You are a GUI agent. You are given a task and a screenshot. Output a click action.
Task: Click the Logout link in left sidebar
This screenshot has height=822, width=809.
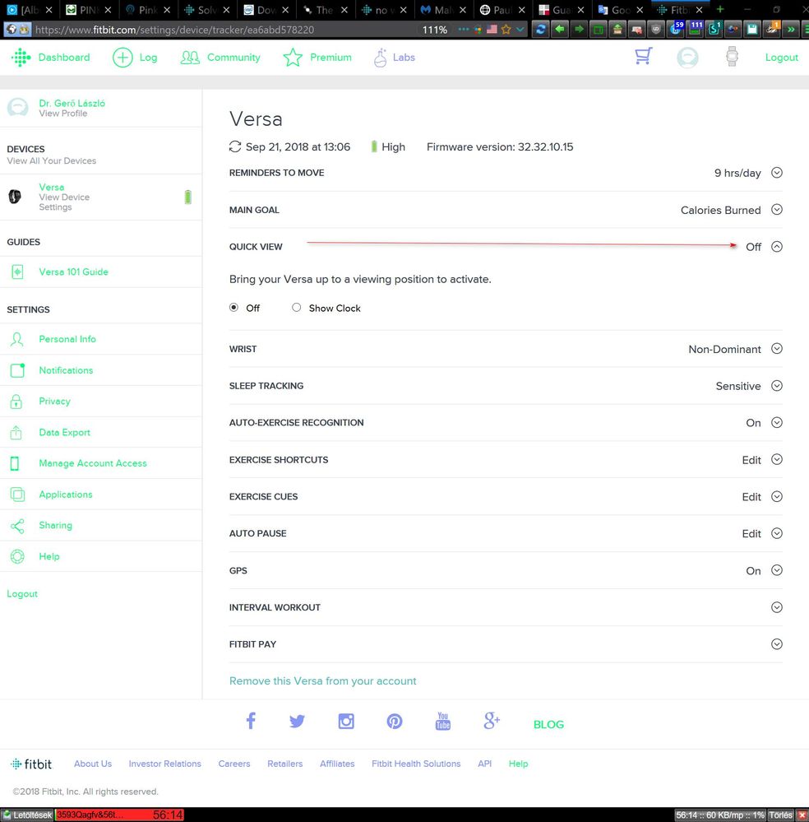click(22, 594)
